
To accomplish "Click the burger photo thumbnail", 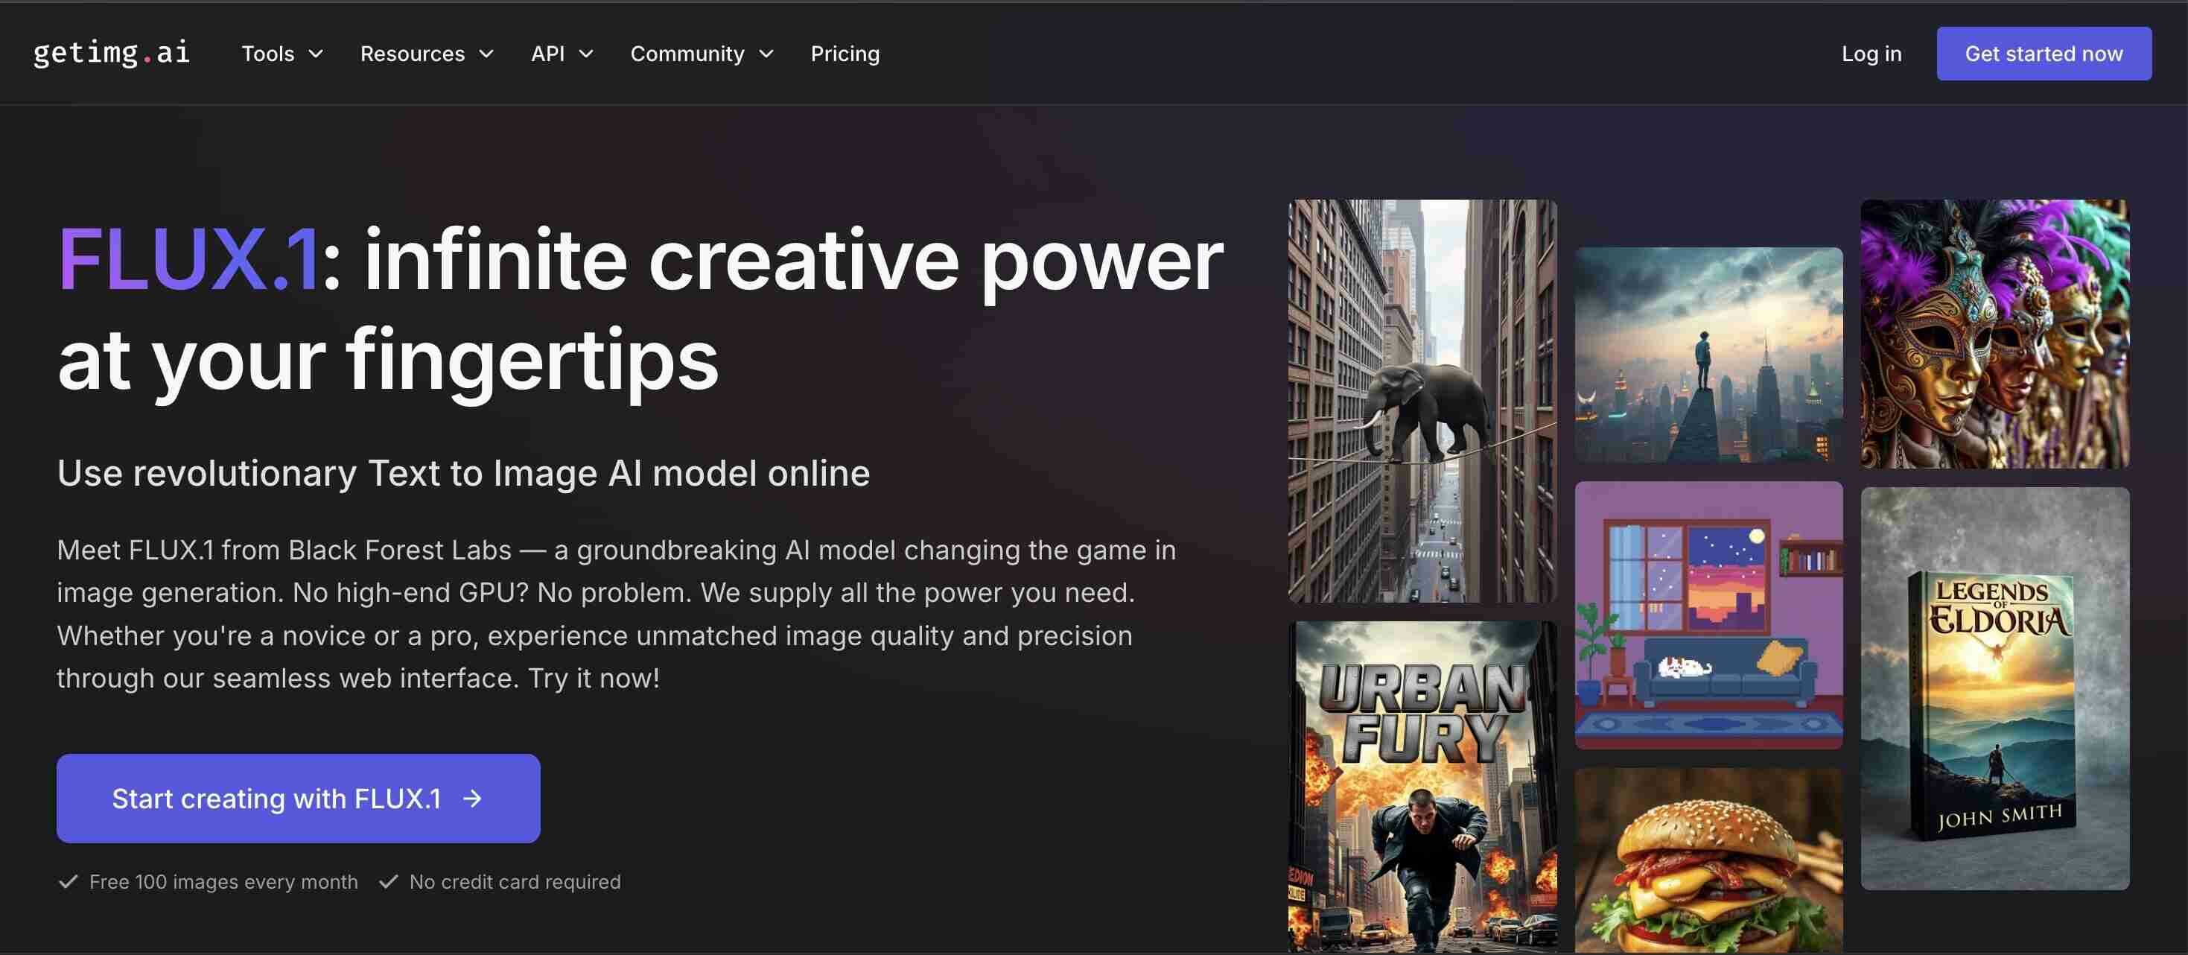I will pyautogui.click(x=1708, y=860).
